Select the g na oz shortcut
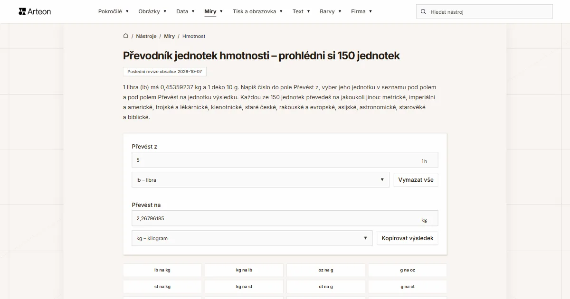Viewport: 570px width, 299px height. pyautogui.click(x=408, y=270)
